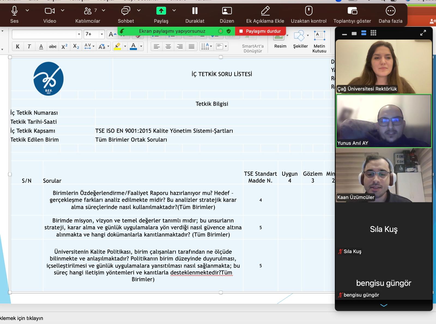Image resolution: width=436 pixels, height=324 pixels.
Task: Click the Uzaktan kontrol mouse icon
Action: [308, 11]
